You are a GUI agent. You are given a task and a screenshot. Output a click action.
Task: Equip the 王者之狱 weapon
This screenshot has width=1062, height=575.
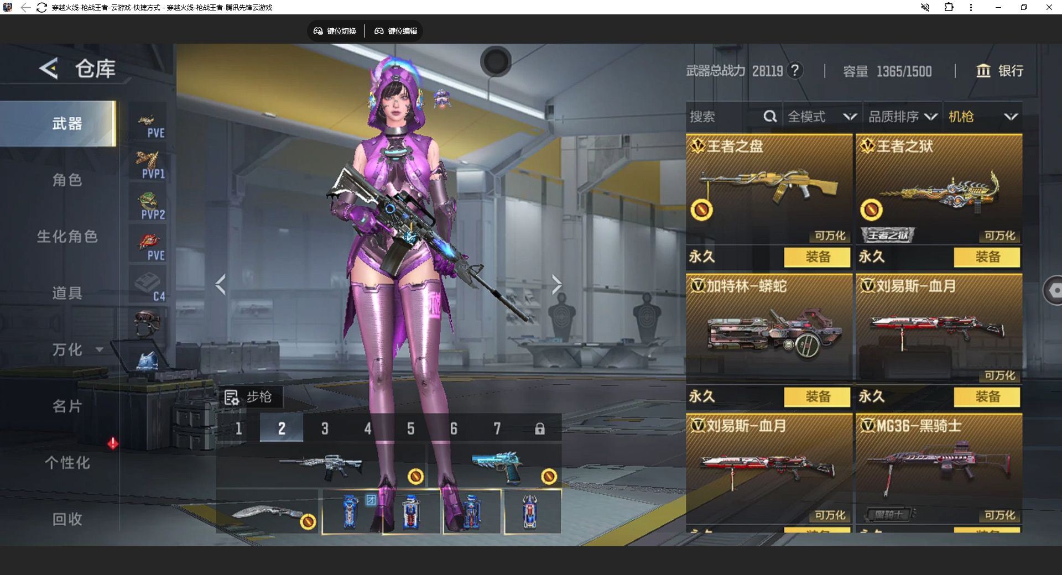(987, 257)
